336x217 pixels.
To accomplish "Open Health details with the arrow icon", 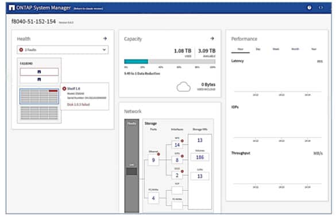I will [105, 38].
